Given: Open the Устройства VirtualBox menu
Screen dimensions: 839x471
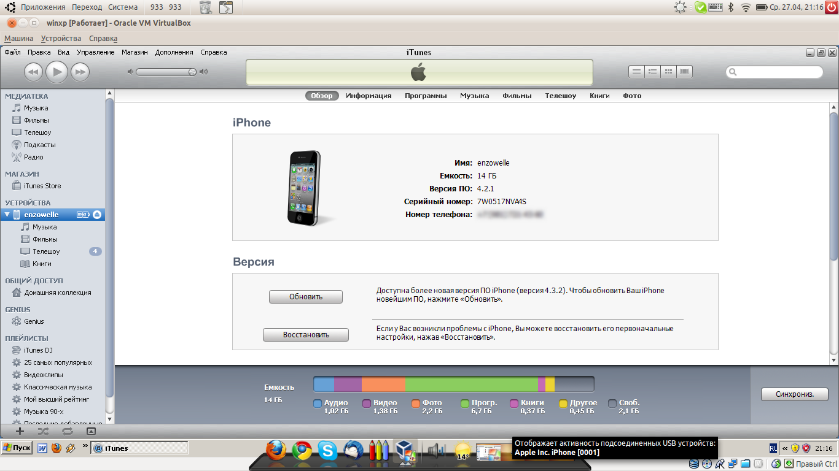Looking at the screenshot, I should point(61,38).
